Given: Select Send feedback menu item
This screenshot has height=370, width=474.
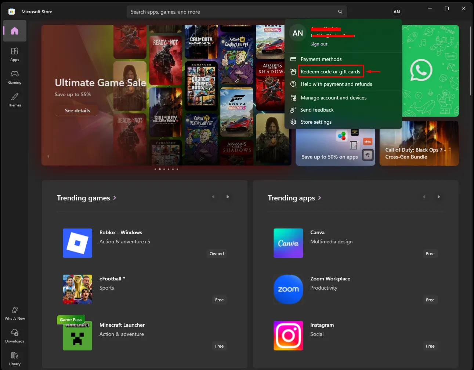Looking at the screenshot, I should [343, 110].
